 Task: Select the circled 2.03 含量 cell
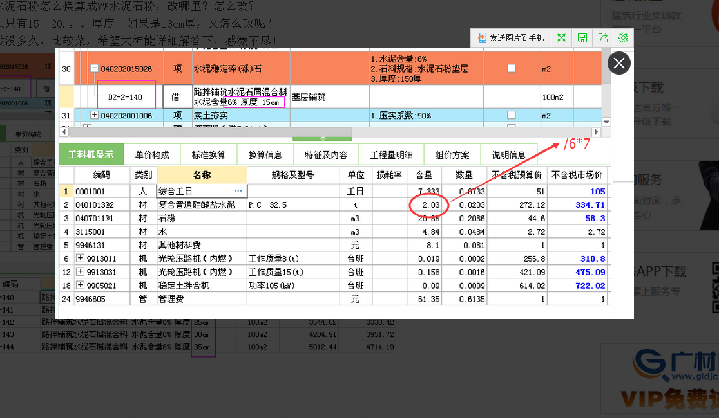coord(424,204)
